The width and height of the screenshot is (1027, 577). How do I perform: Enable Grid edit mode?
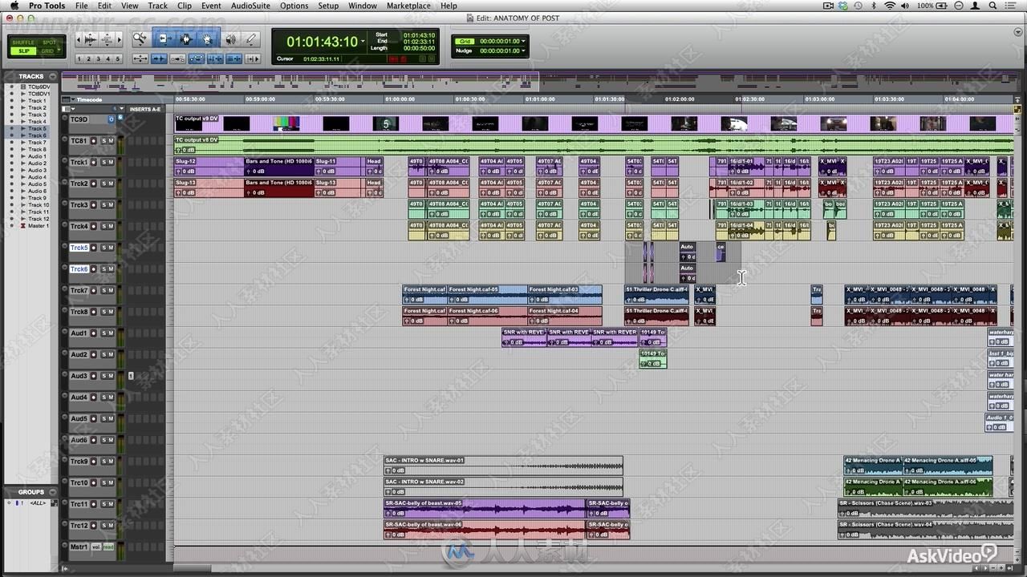50,51
